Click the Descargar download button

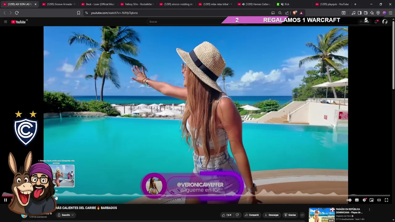coord(272,215)
